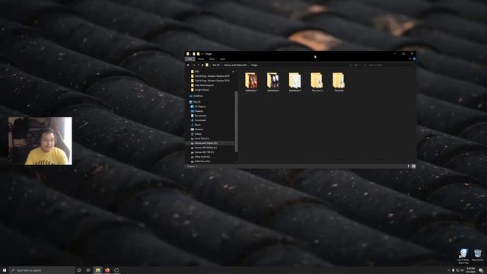The height and width of the screenshot is (274, 487).
Task: Open Task View on the taskbar
Action: (x=88, y=270)
